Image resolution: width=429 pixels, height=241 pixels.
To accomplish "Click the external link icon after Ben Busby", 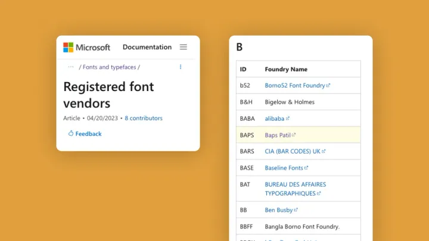I will click(x=296, y=210).
